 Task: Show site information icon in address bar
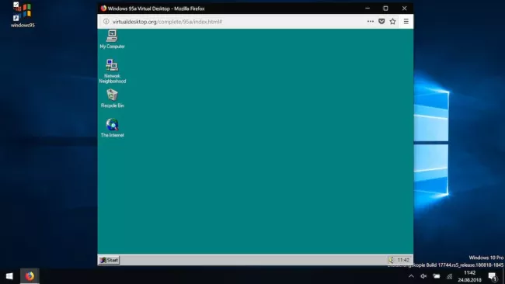(106, 22)
